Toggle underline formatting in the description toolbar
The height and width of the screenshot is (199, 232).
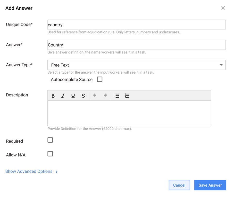tap(73, 96)
